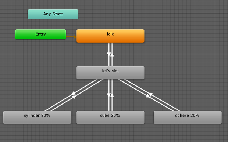Screen dimensions: 228x142
Task: Select the Entry to idle transition arrow
Action: 71,37
